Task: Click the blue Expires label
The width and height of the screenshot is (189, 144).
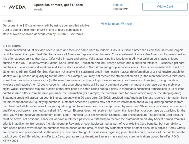Action: tap(118, 5)
